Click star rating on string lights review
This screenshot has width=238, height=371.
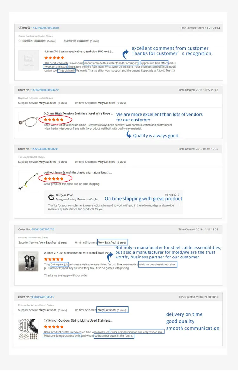pyautogui.click(x=54, y=327)
